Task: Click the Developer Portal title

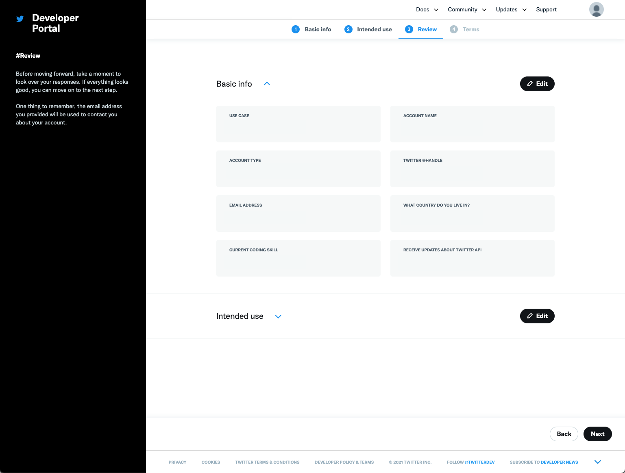Action: click(x=55, y=23)
